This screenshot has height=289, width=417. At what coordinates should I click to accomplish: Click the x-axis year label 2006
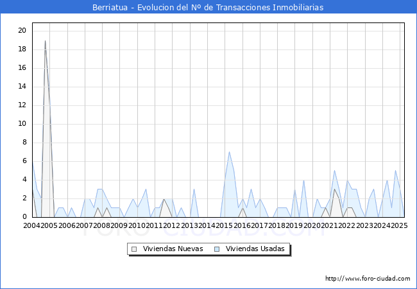pos(67,225)
